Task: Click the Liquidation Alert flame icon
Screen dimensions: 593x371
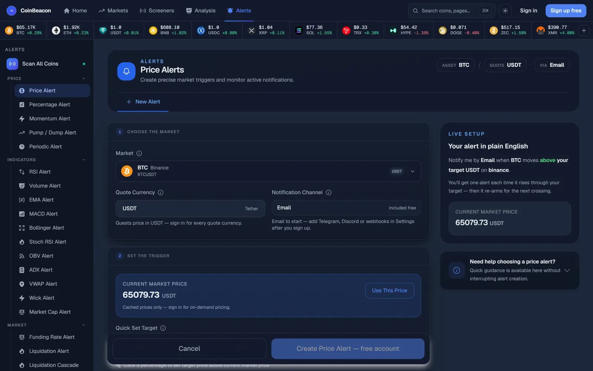Action: coord(22,351)
